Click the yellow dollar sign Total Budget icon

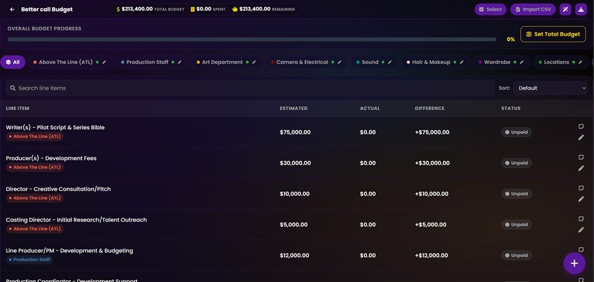pyautogui.click(x=118, y=9)
